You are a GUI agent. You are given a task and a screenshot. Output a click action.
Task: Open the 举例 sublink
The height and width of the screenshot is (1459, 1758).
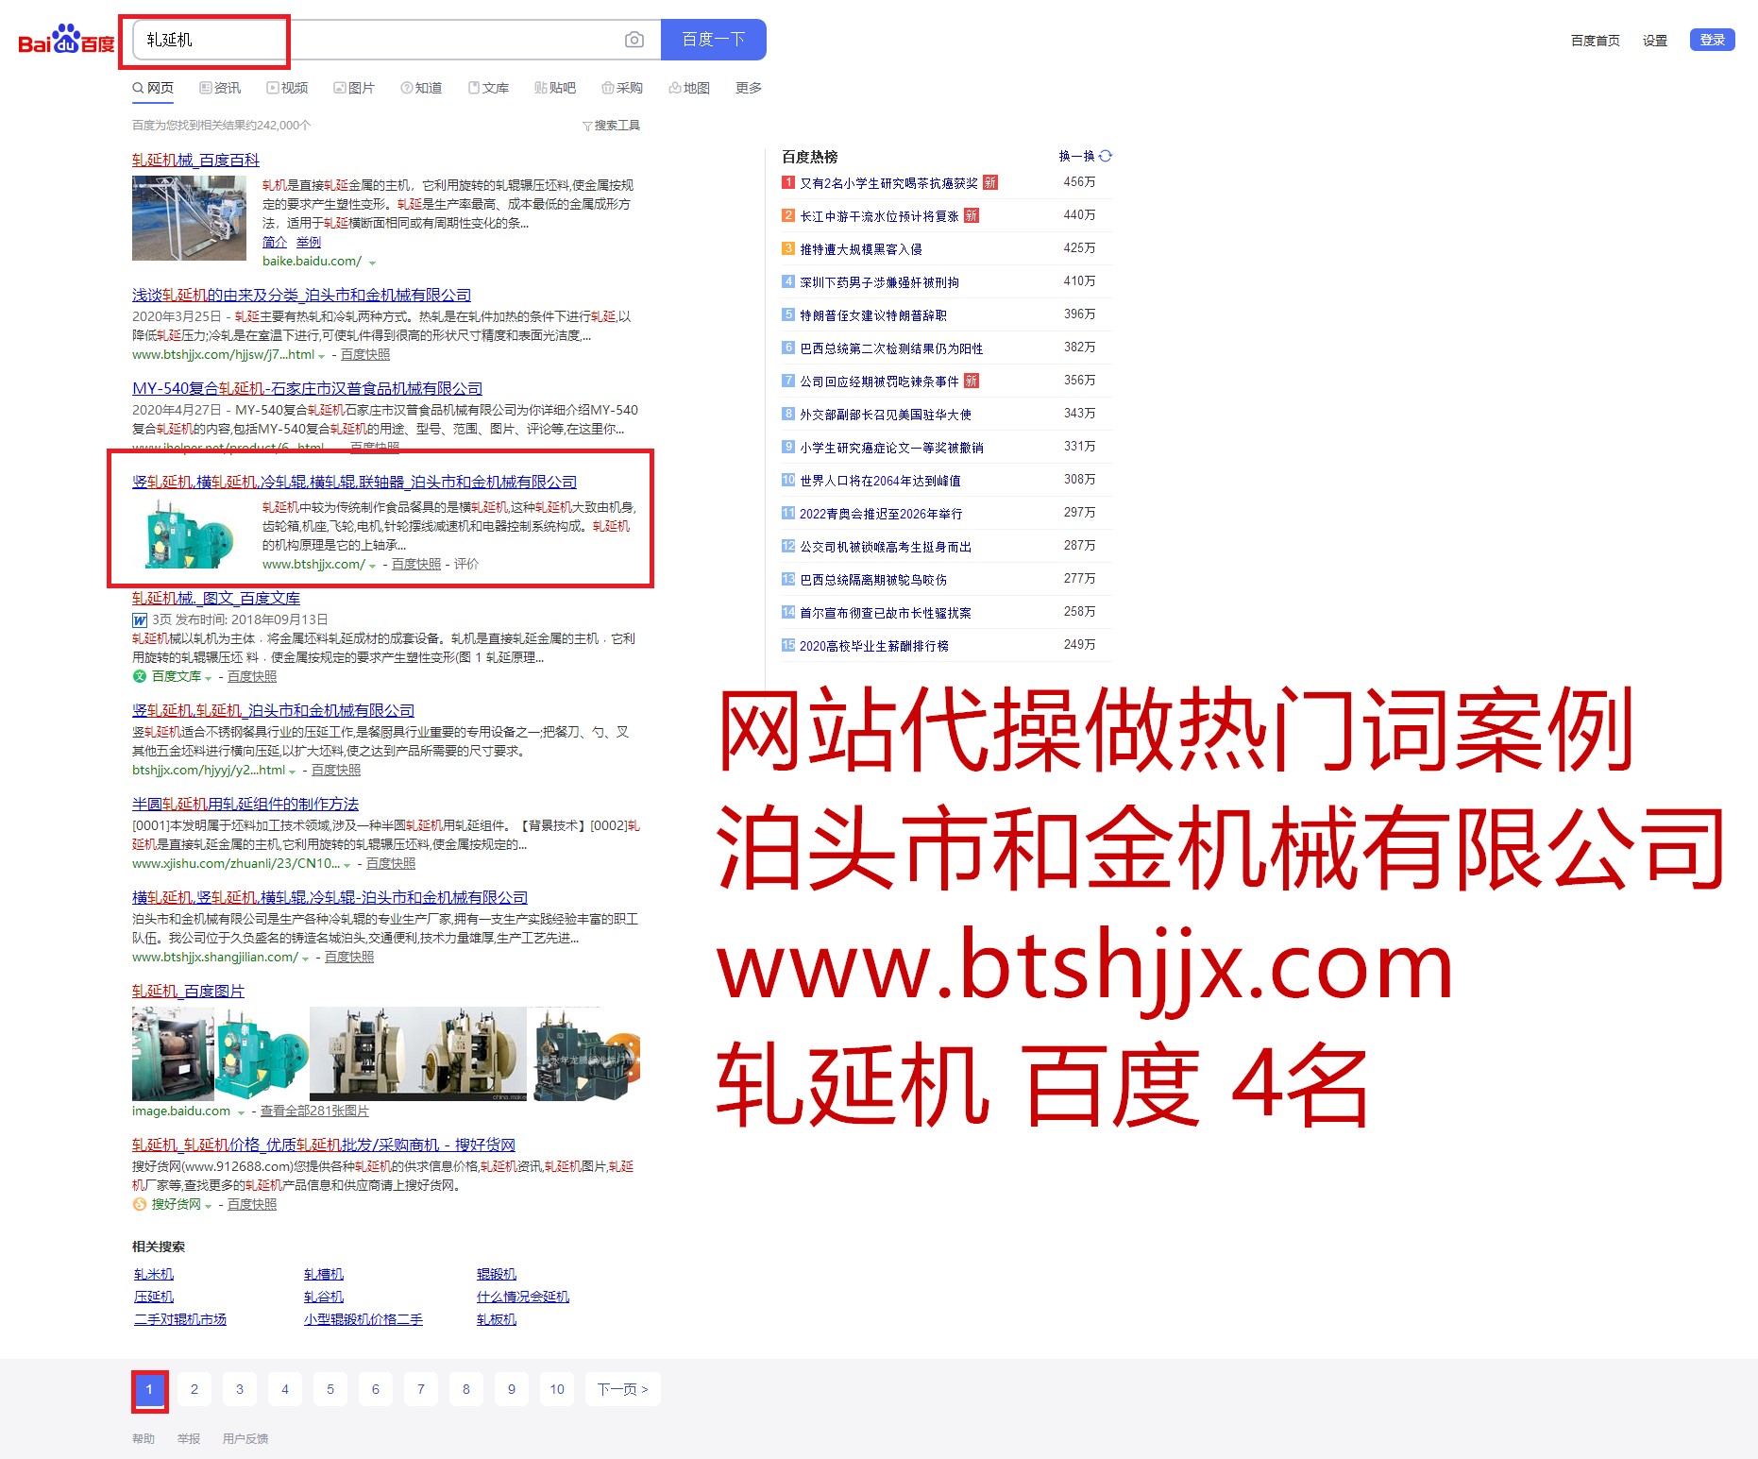click(x=309, y=243)
